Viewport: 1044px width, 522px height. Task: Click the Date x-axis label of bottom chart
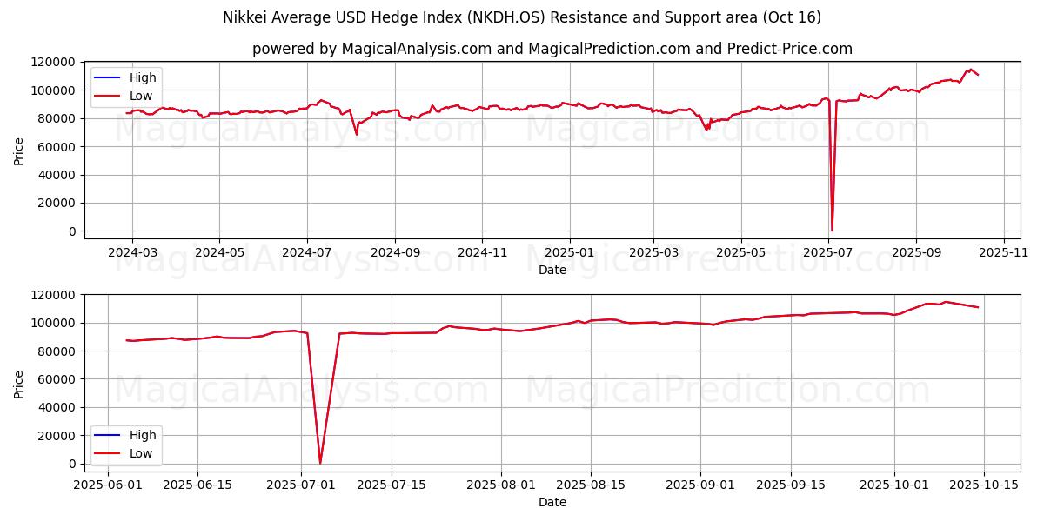[552, 502]
